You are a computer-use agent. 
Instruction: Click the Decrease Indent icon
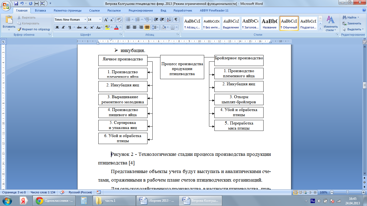click(x=156, y=20)
